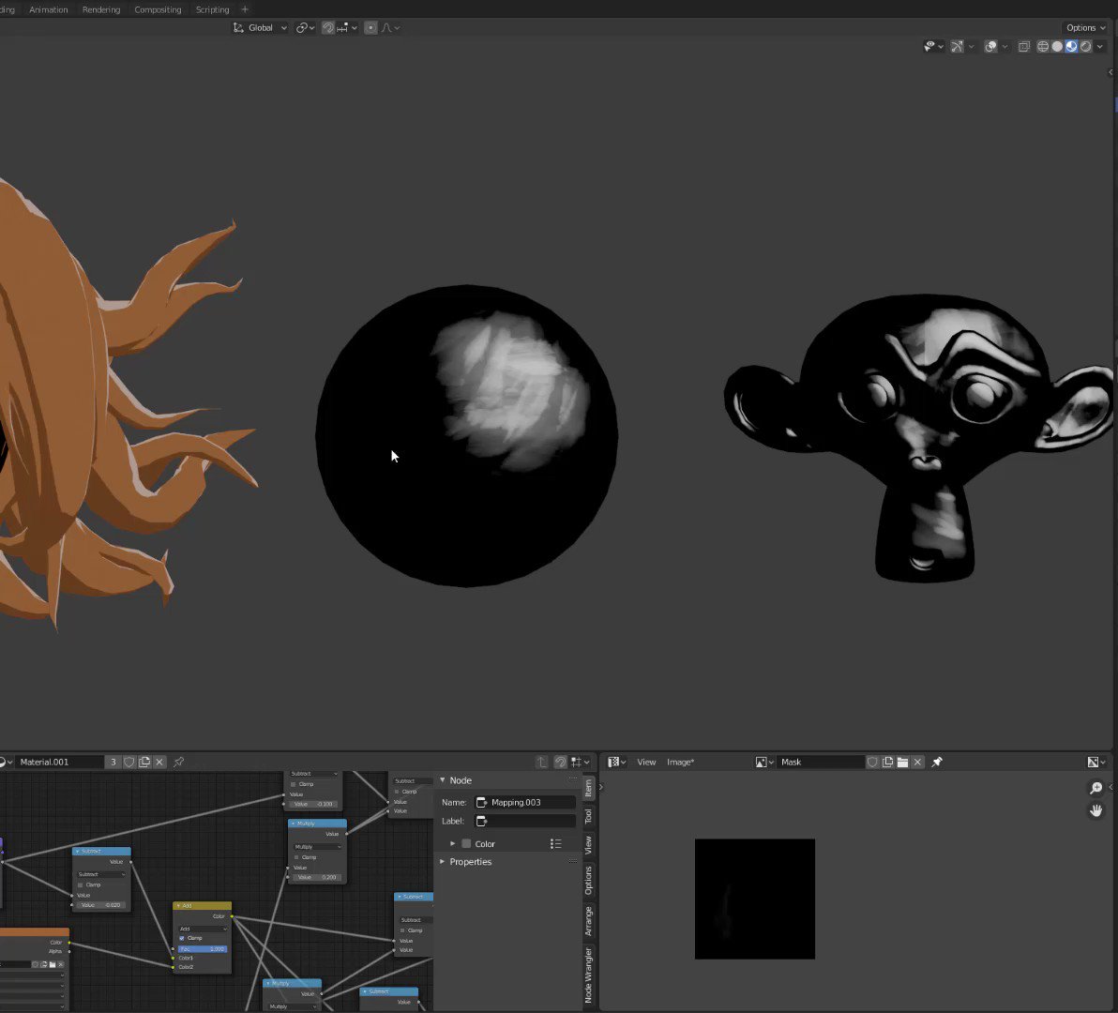Viewport: 1118px width, 1013px height.
Task: Edit the Mapping.003 name field
Action: pos(525,802)
